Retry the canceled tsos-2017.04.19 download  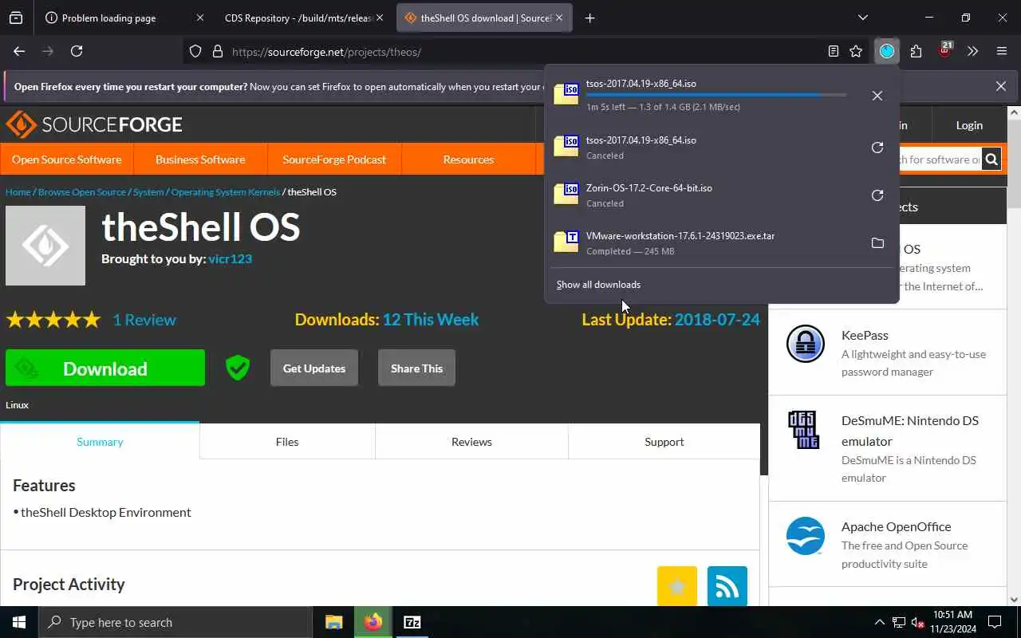coord(877,148)
